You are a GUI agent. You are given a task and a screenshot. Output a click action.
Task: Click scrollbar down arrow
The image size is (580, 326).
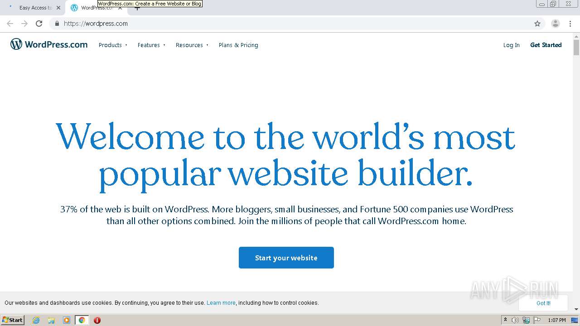click(576, 309)
